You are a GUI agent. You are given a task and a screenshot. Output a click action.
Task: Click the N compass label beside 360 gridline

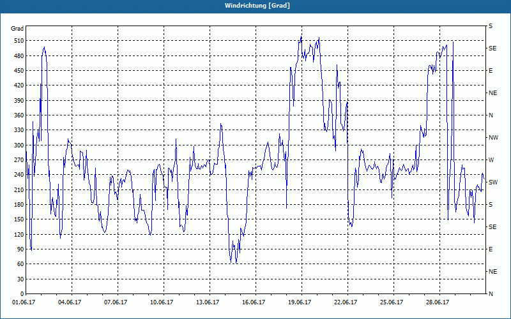[491, 115]
